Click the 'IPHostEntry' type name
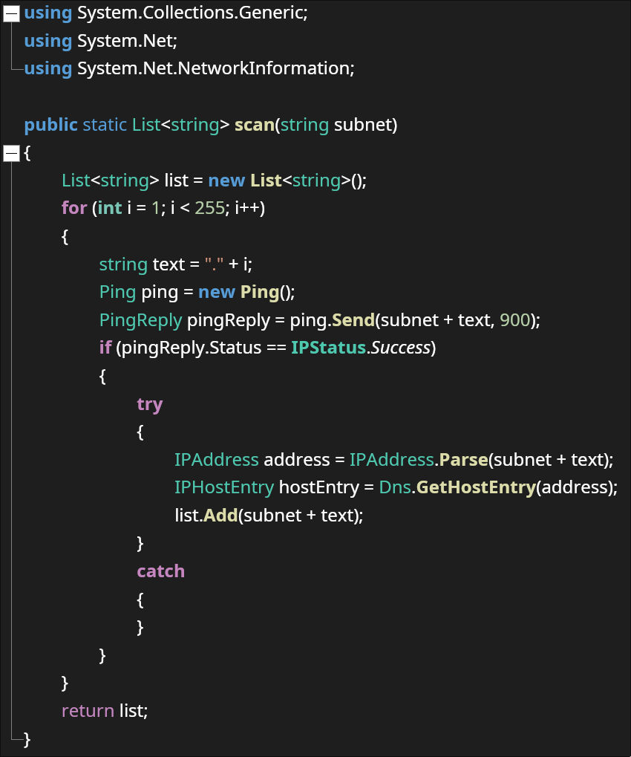This screenshot has width=631, height=757. [224, 488]
